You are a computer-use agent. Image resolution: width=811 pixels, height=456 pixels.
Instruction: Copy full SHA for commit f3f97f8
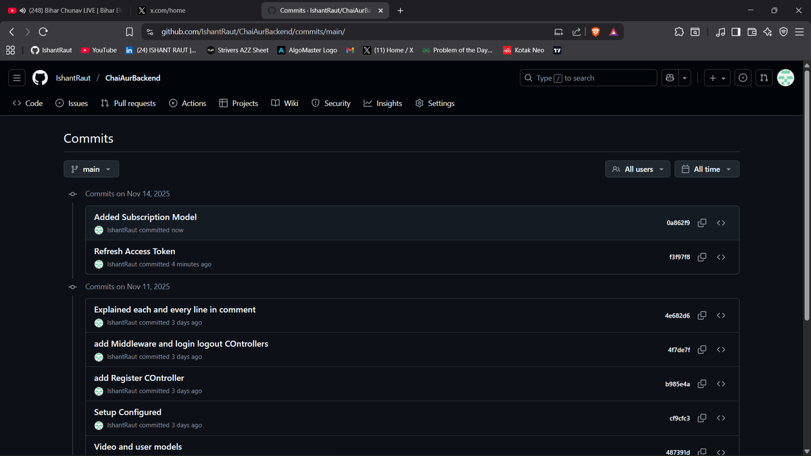point(702,257)
